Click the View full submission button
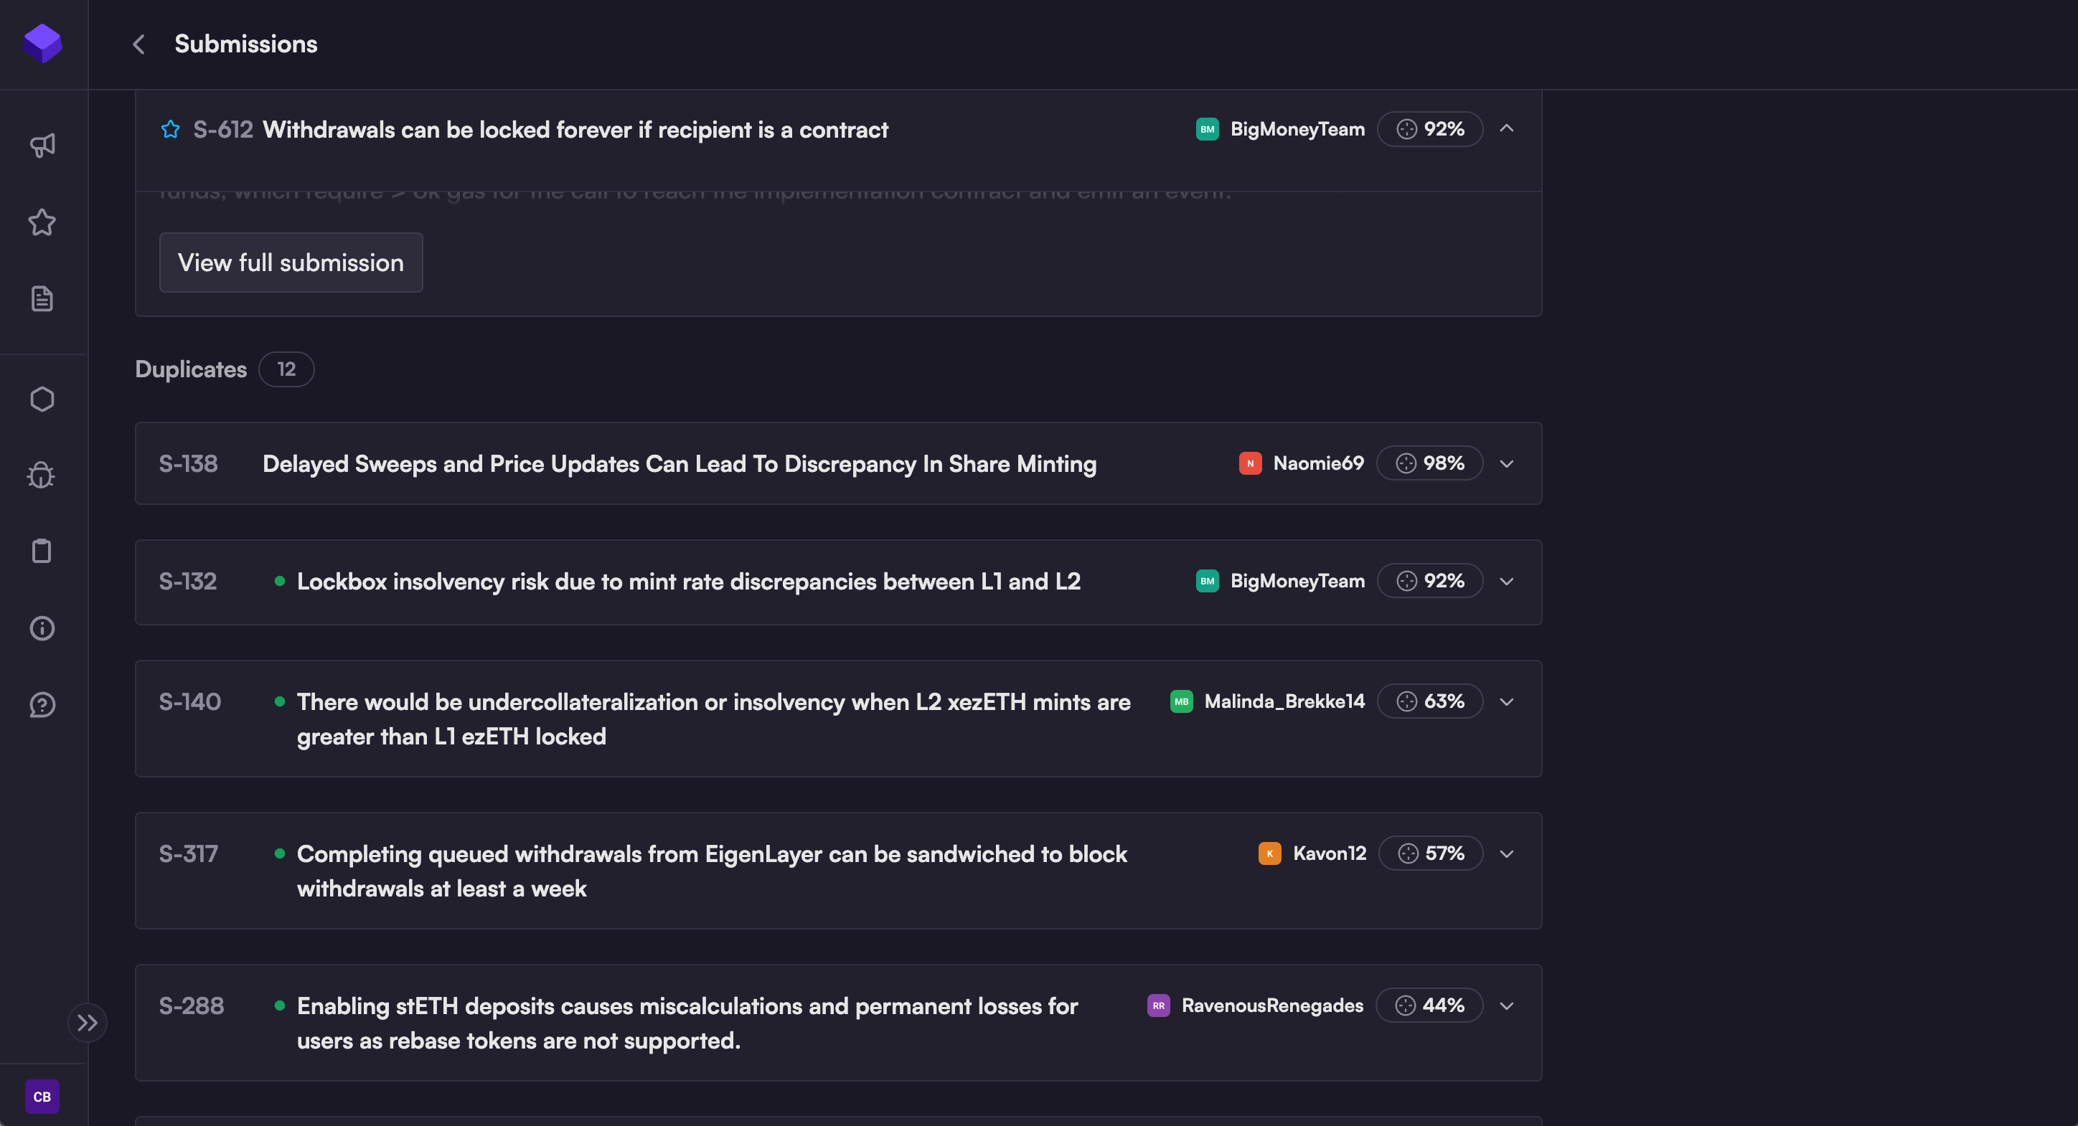Screen dimensions: 2078x1126 291,262
